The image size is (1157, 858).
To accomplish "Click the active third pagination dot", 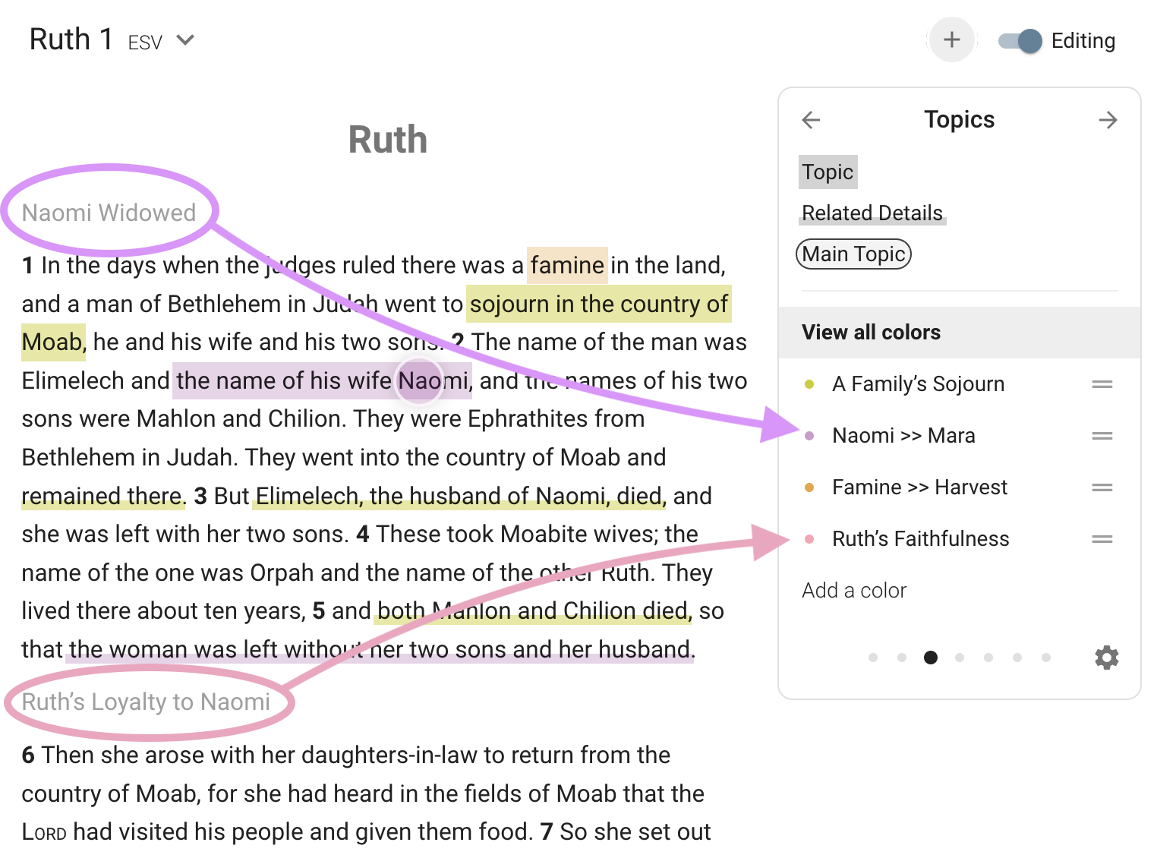I will (x=931, y=658).
